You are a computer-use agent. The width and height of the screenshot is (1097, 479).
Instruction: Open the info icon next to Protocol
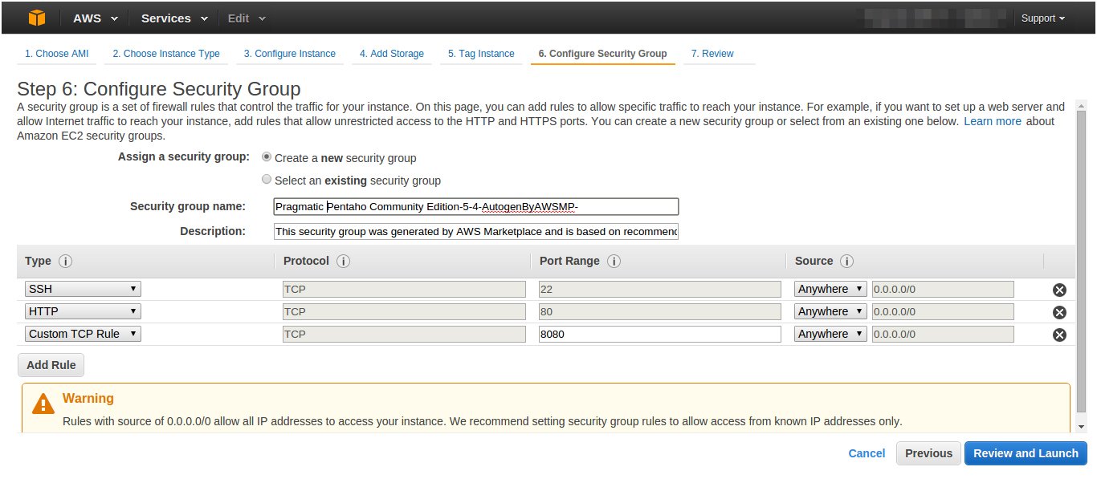coord(343,262)
